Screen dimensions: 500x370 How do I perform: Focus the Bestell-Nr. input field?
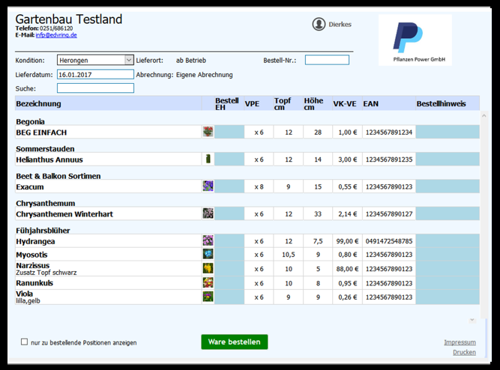[327, 60]
